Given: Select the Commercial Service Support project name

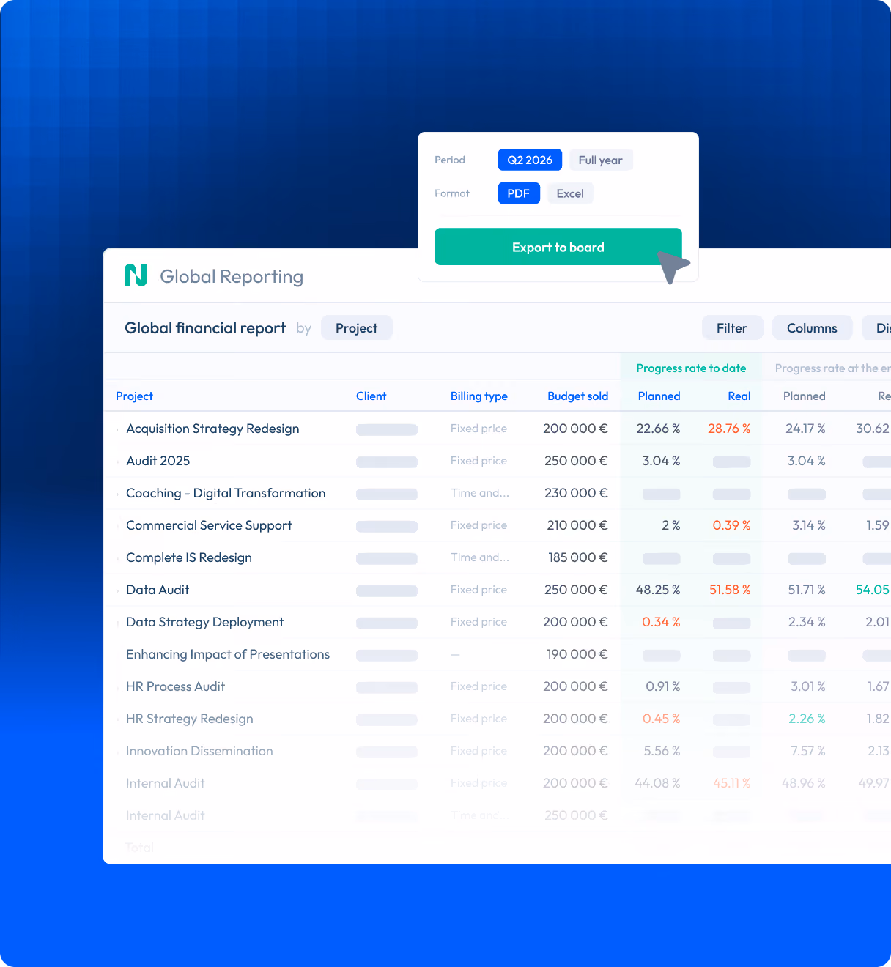Looking at the screenshot, I should tap(209, 525).
